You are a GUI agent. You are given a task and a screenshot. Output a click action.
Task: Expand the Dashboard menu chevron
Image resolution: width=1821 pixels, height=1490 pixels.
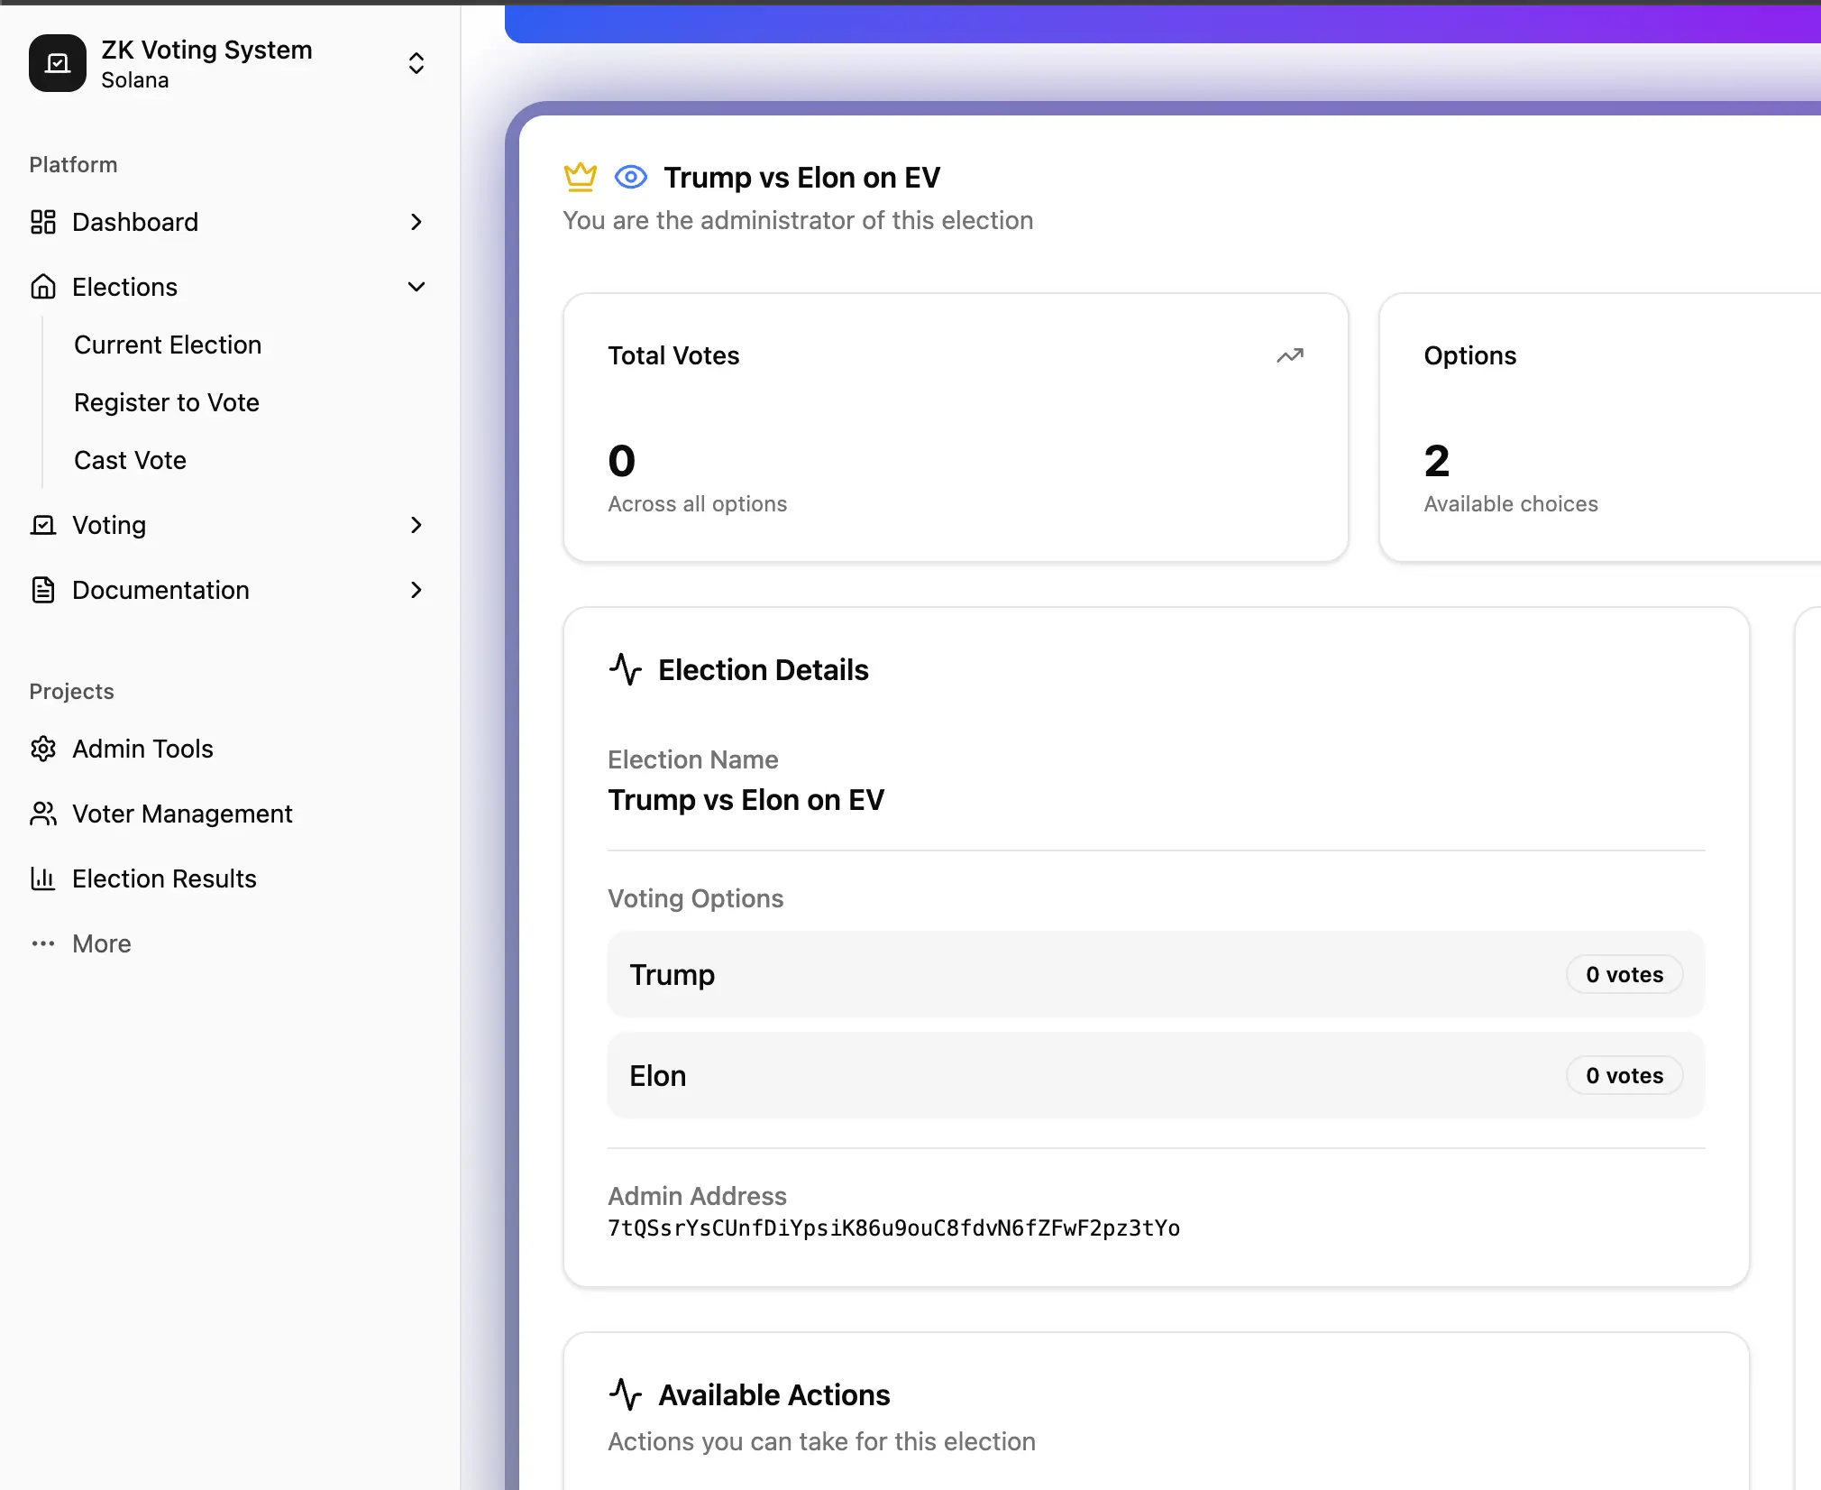pos(416,222)
